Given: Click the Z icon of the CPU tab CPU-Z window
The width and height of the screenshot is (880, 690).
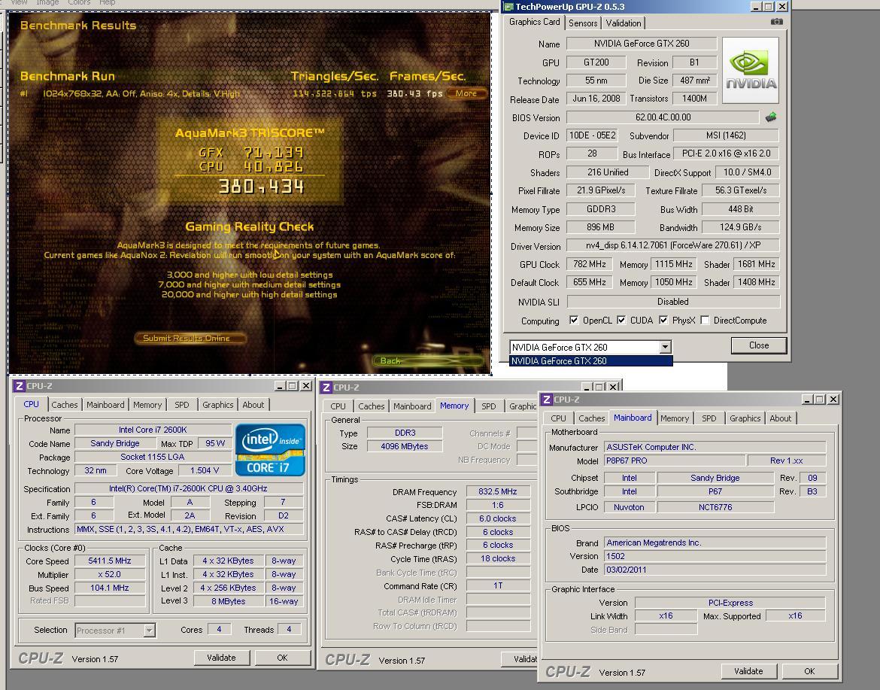Looking at the screenshot, I should (x=19, y=386).
